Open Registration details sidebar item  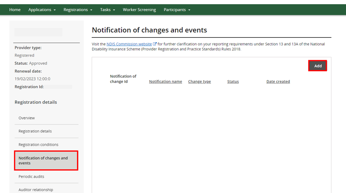[35, 131]
